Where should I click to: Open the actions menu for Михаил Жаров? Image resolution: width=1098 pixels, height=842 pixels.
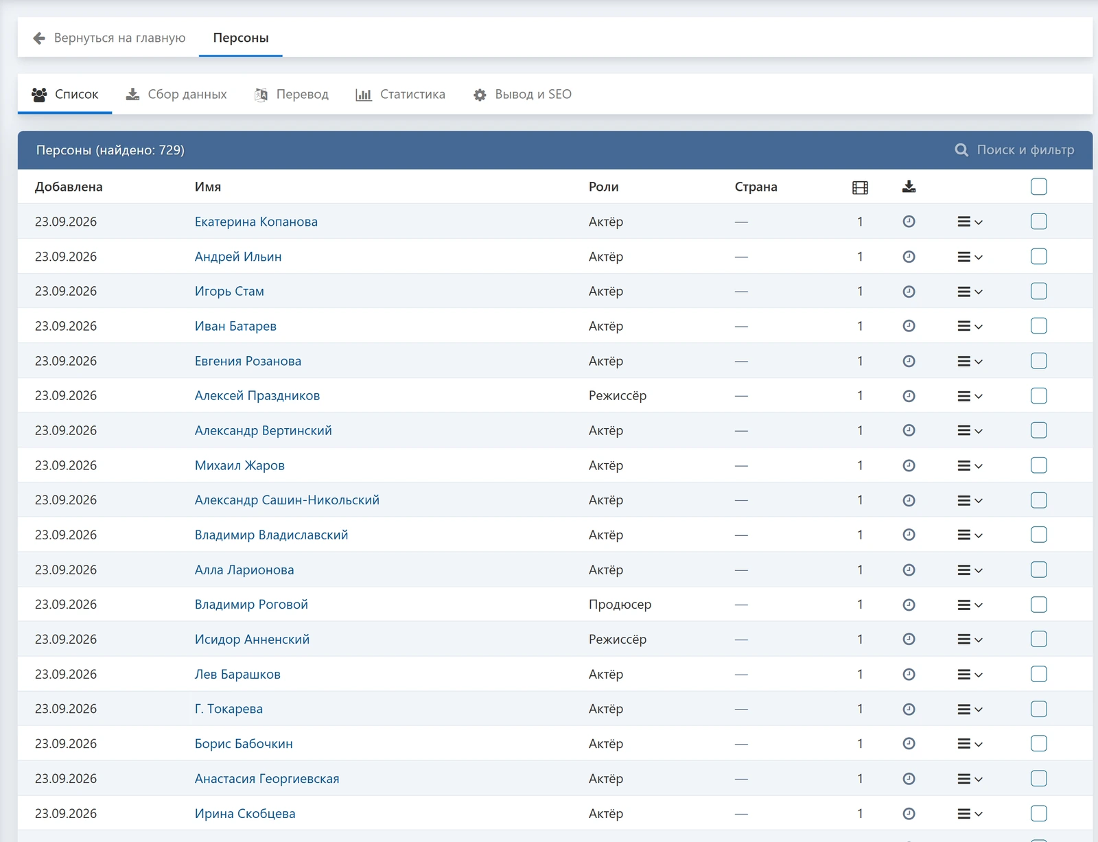click(x=970, y=466)
